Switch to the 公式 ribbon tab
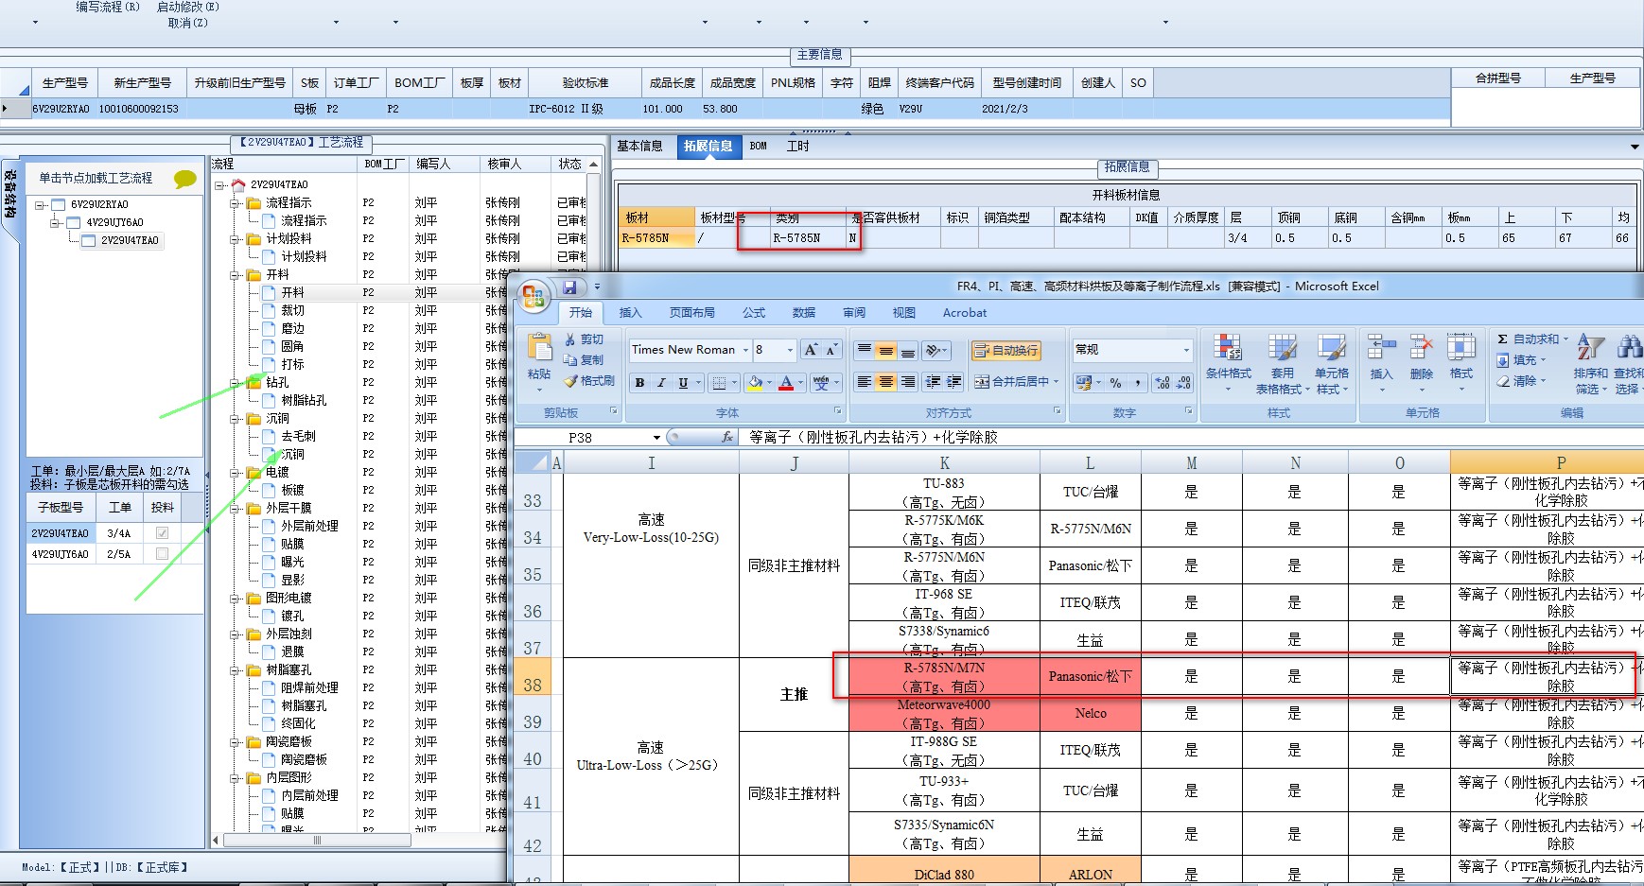The width and height of the screenshot is (1644, 886). [x=754, y=313]
